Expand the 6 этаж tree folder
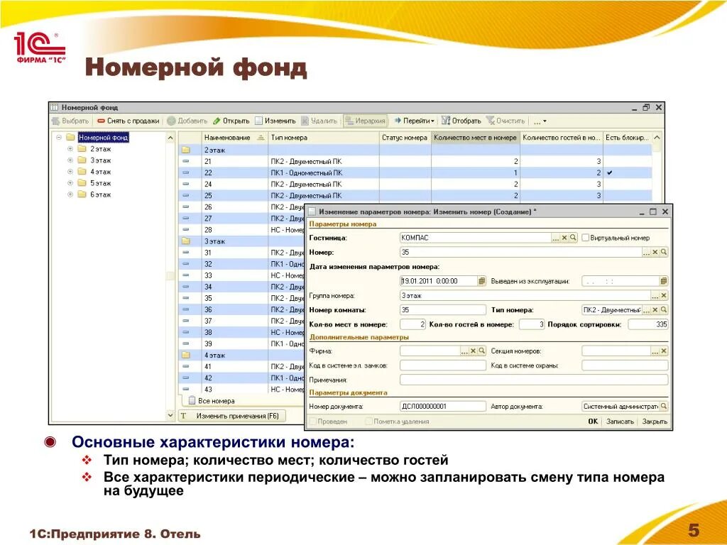727x545 pixels. point(70,194)
